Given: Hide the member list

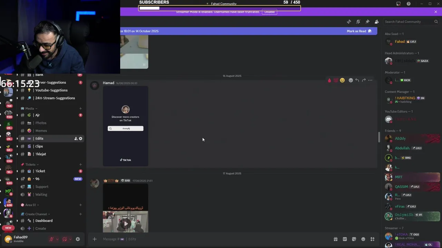Looking at the screenshot, I should click(x=376, y=22).
